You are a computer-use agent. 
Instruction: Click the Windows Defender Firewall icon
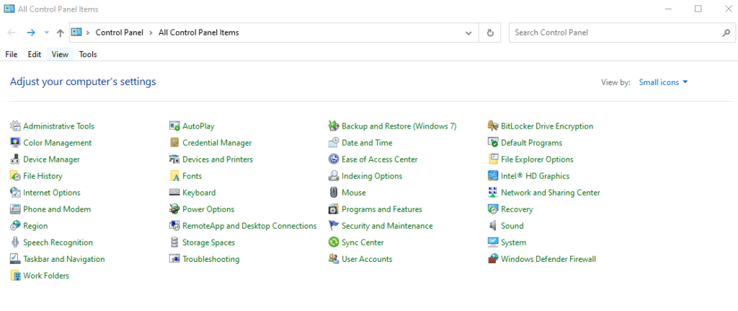494,259
